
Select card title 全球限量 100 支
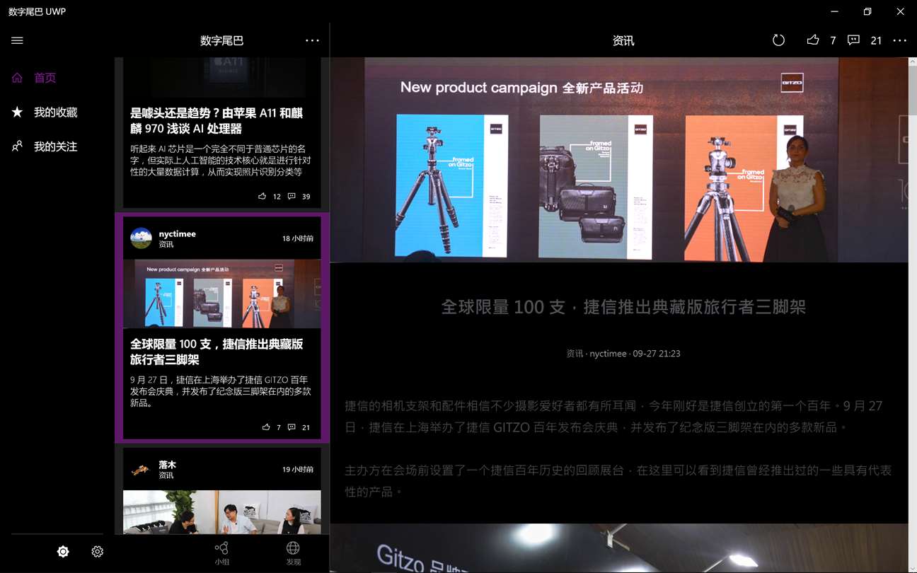click(217, 352)
